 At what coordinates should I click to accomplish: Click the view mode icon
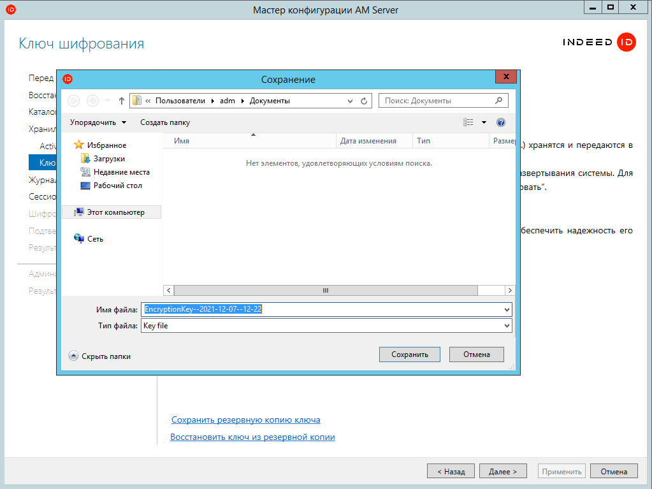(468, 122)
